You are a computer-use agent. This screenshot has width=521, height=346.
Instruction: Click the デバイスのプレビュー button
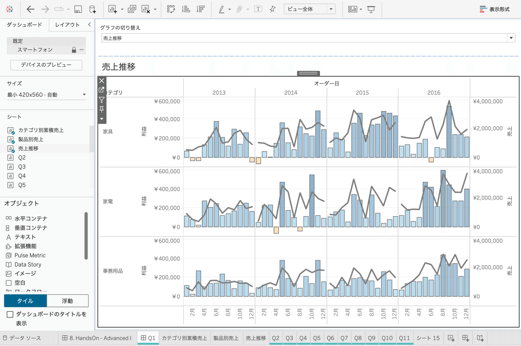[46, 65]
